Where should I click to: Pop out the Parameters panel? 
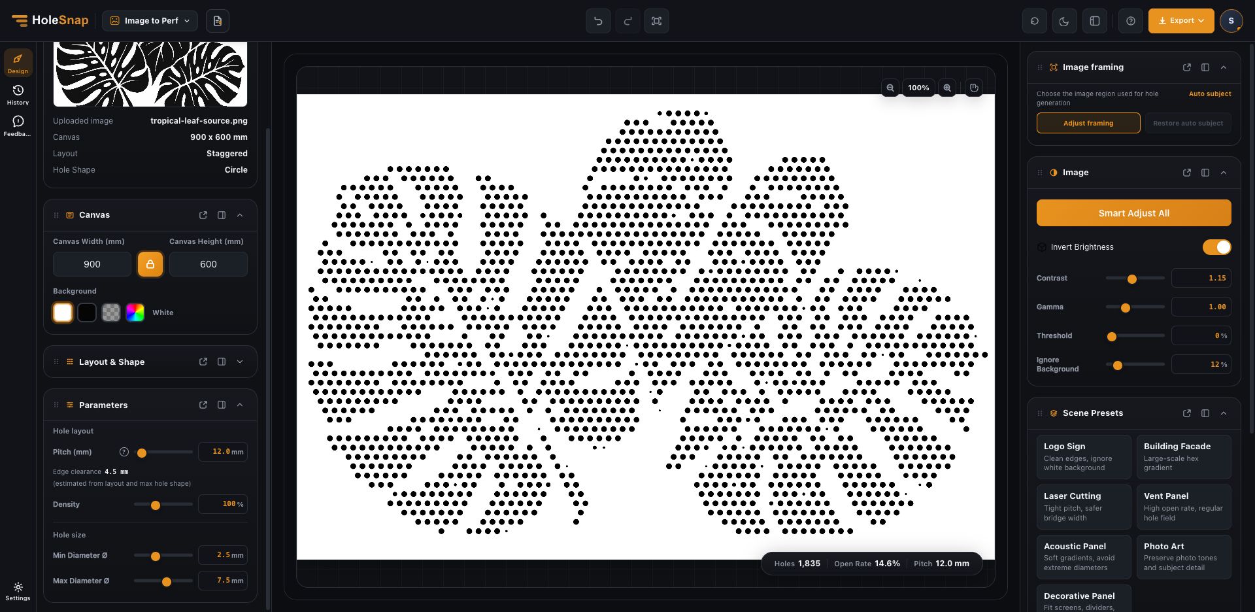(x=203, y=405)
